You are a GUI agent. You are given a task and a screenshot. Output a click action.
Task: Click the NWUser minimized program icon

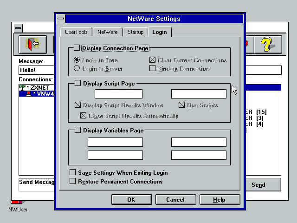click(18, 205)
